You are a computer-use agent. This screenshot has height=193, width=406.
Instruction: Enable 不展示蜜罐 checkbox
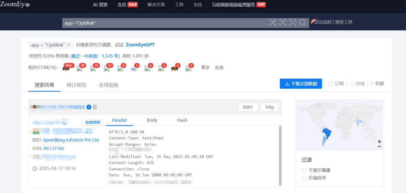pyautogui.click(x=304, y=170)
